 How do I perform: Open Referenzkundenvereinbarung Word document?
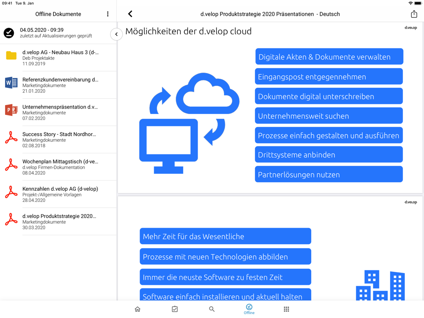[x=58, y=85]
